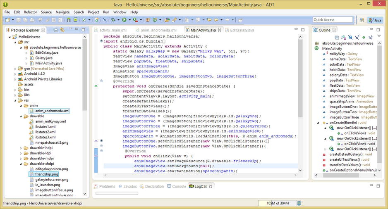Open the Refactor menu
Screen dimensions: 388x209
[x=30, y=12]
